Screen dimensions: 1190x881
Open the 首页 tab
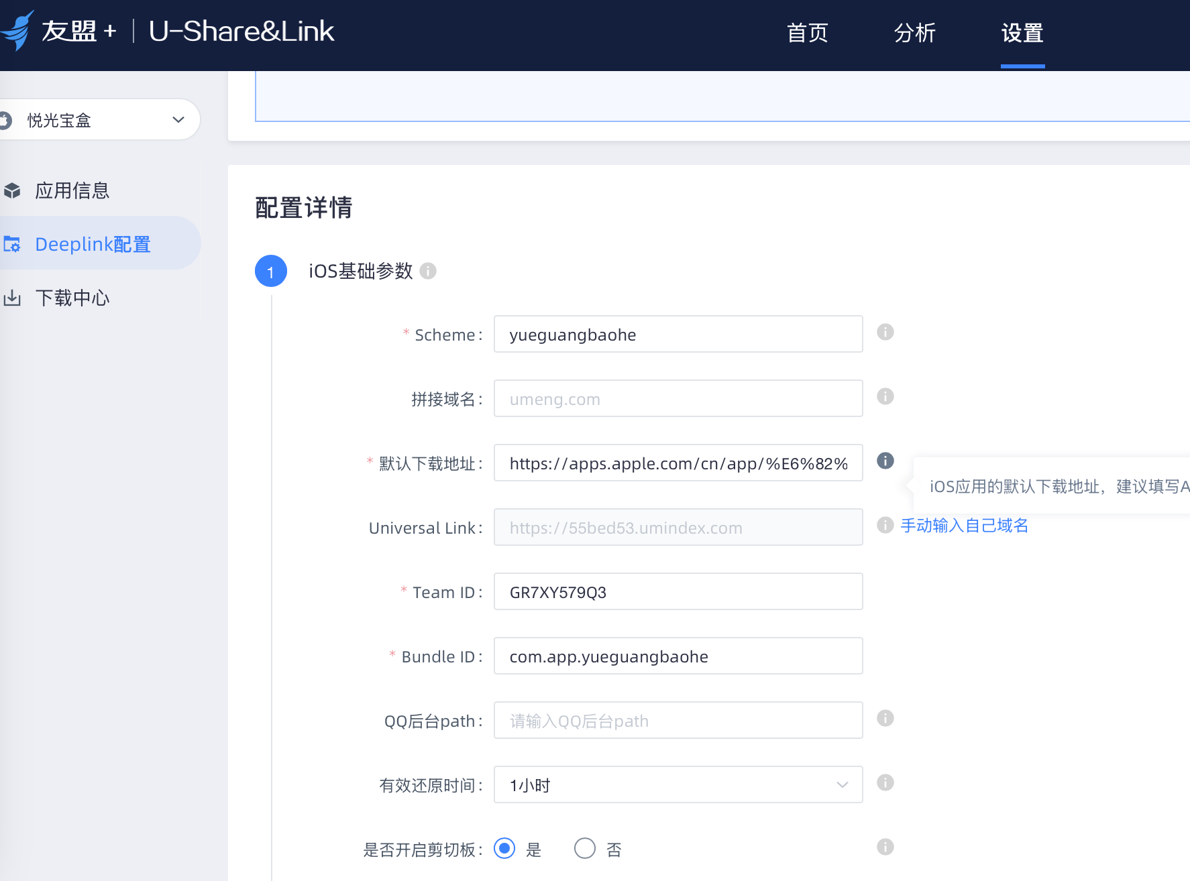pos(807,33)
